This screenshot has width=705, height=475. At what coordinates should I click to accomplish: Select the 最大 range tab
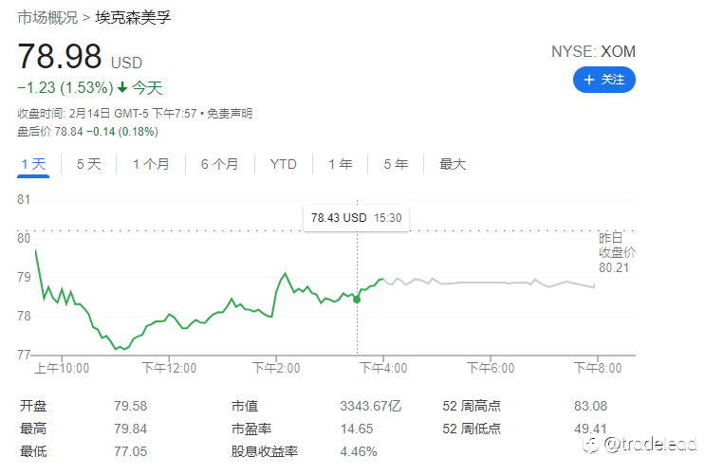point(453,164)
